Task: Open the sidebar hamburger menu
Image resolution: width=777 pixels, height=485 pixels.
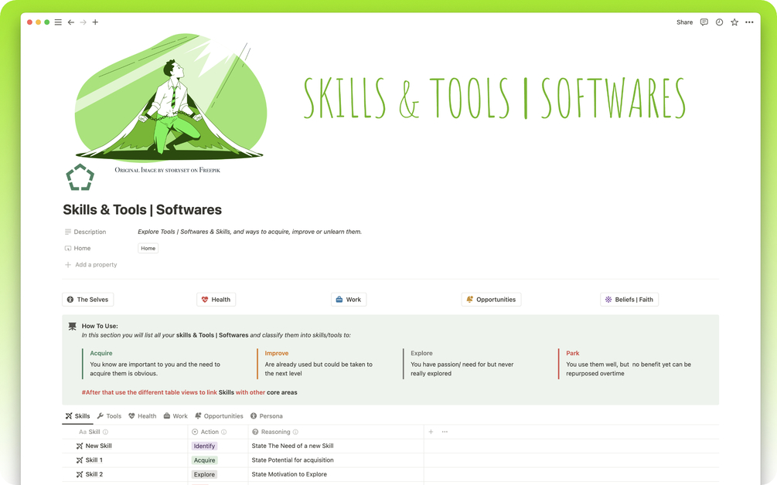Action: (x=58, y=22)
